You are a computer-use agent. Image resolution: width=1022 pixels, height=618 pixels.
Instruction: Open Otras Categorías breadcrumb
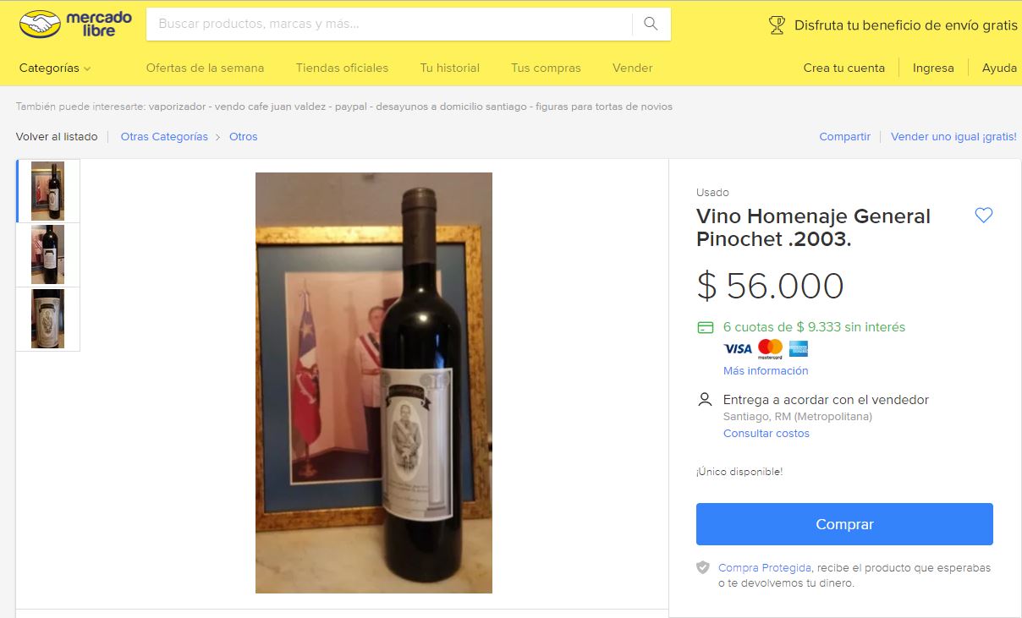(x=164, y=137)
